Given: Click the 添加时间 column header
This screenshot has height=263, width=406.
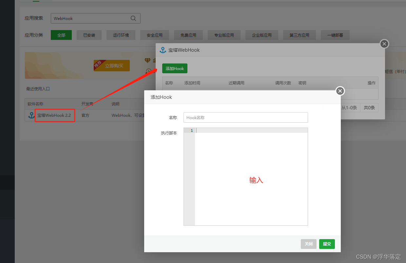Looking at the screenshot, I should 192,83.
